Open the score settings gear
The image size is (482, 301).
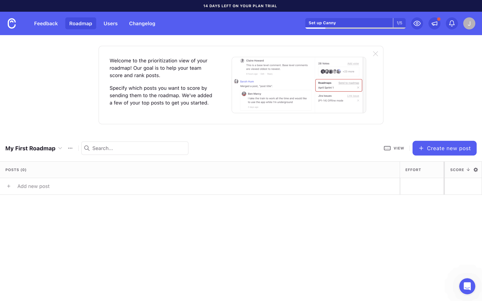[x=476, y=170]
